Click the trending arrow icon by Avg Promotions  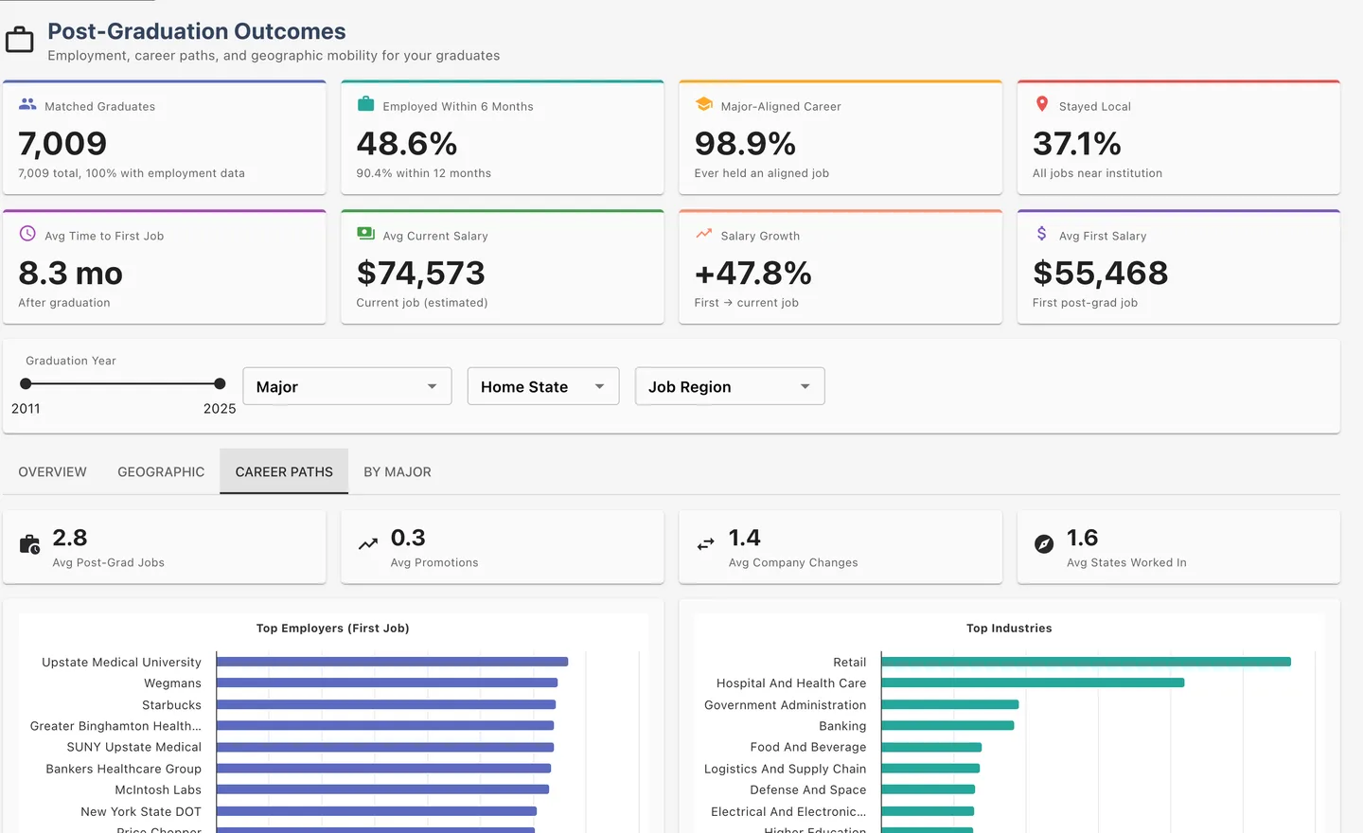pos(368,544)
